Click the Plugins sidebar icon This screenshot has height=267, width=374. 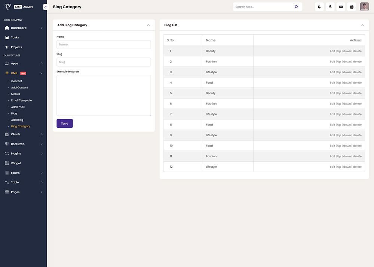click(7, 153)
